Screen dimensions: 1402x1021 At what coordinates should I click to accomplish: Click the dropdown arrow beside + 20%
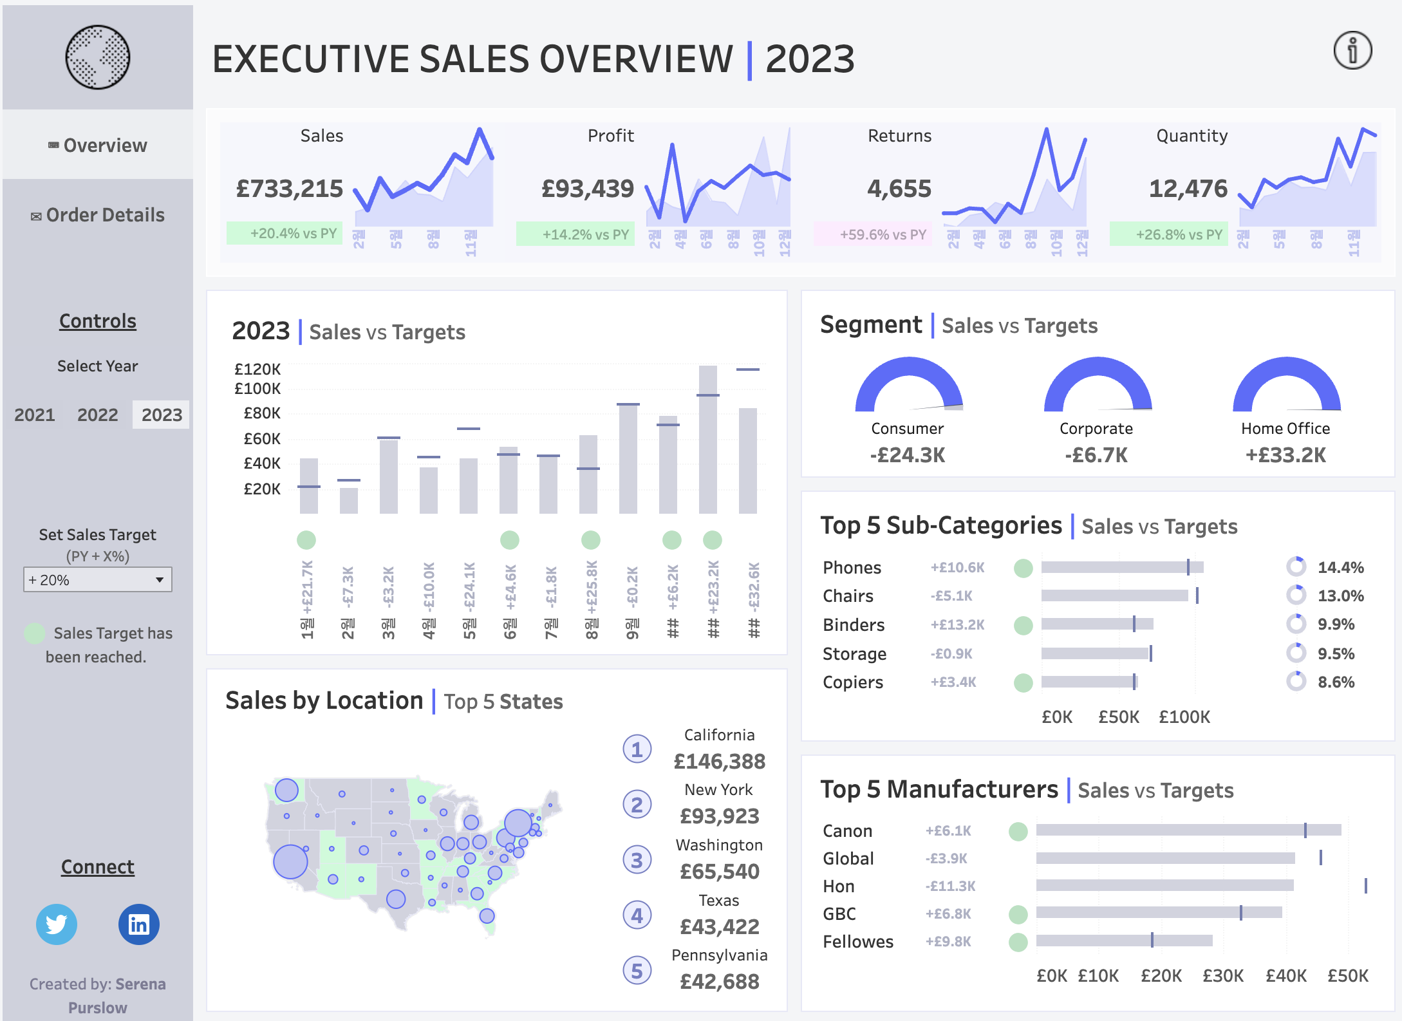pos(160,580)
